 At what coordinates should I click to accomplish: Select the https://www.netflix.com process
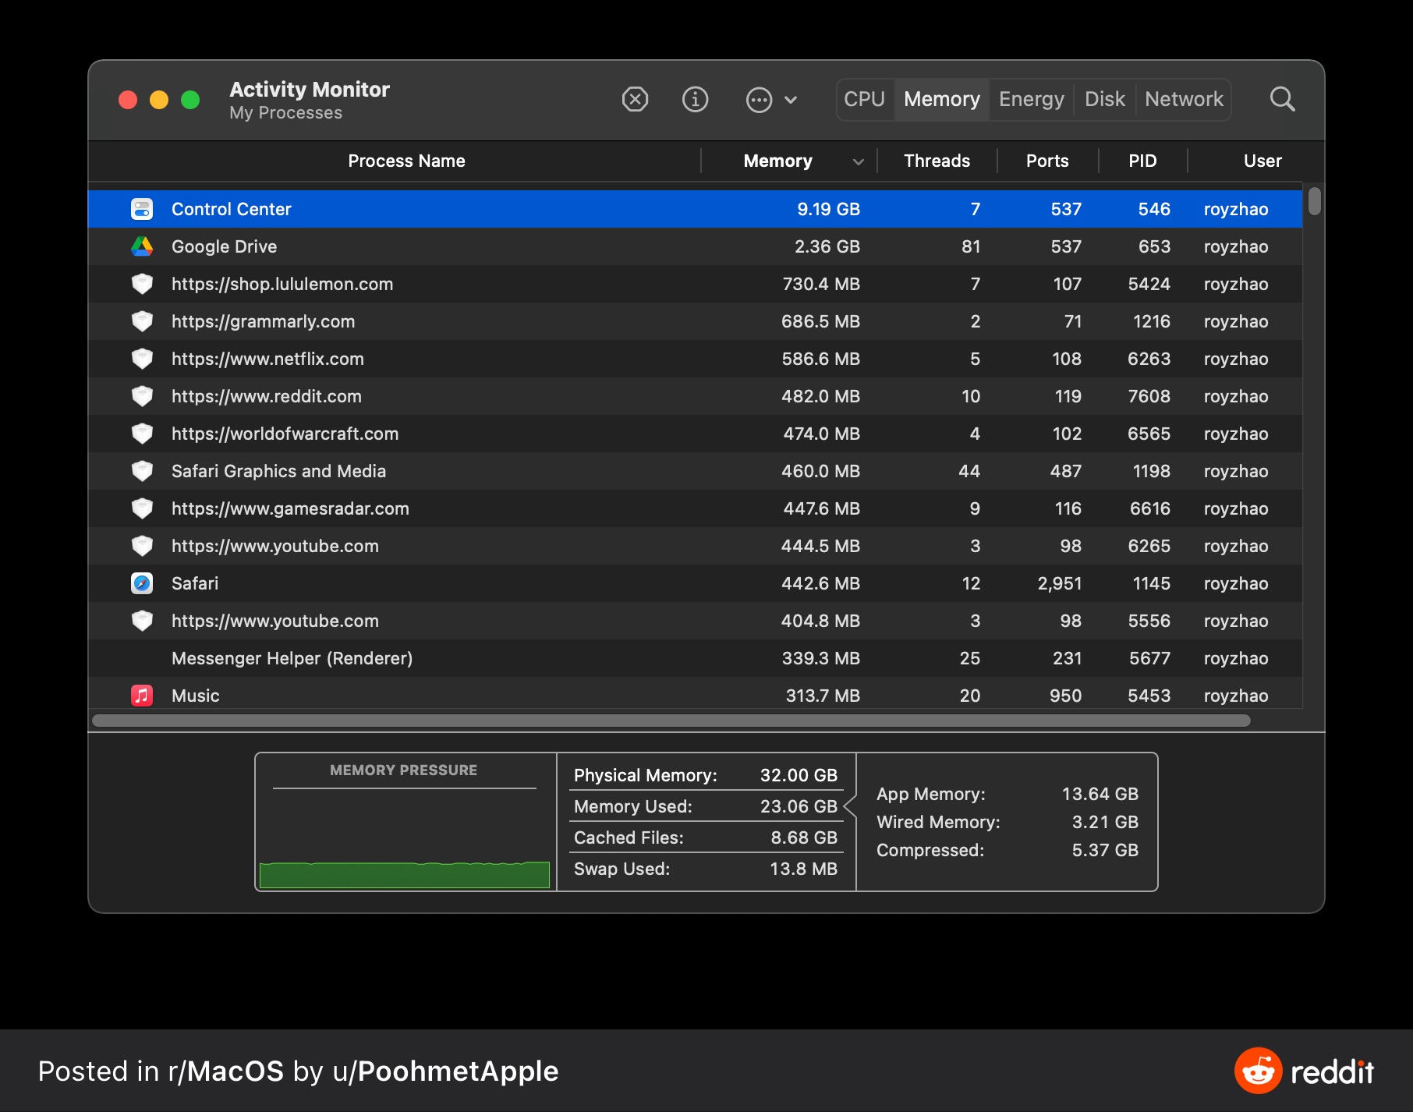(267, 359)
